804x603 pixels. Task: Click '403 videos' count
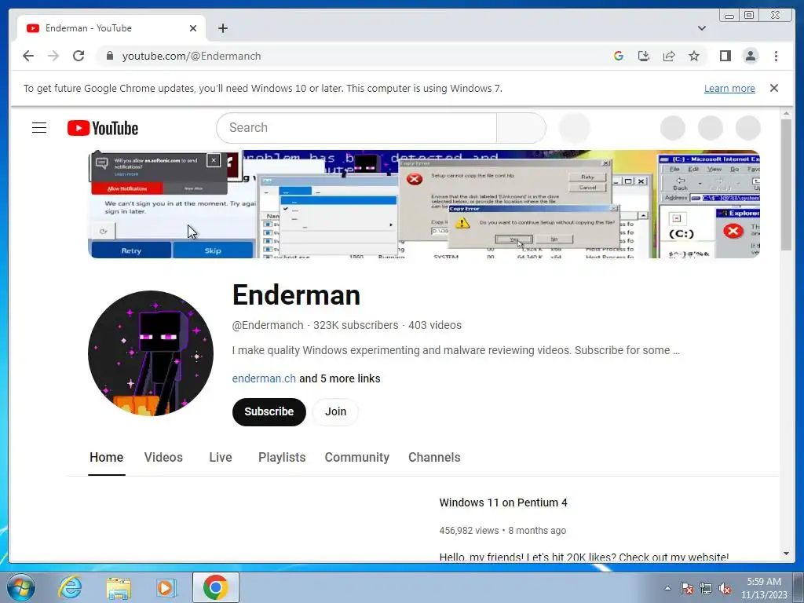tap(435, 325)
